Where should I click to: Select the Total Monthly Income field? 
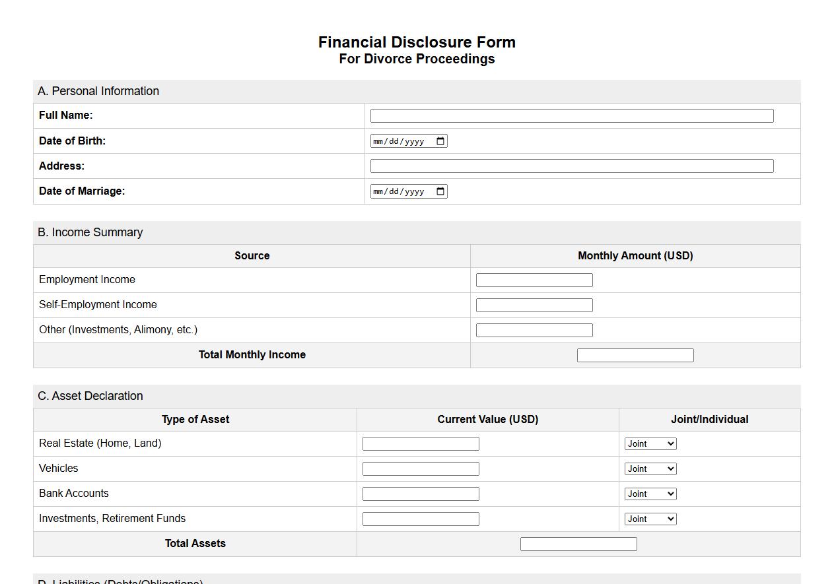pos(635,354)
